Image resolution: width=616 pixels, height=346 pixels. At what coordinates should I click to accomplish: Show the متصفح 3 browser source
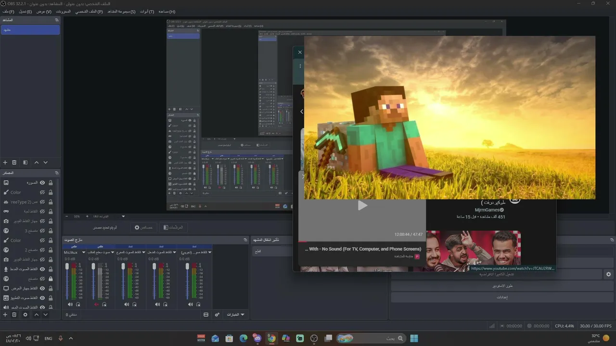pyautogui.click(x=42, y=231)
